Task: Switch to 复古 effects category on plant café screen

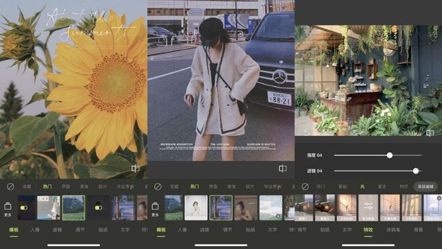Action: tap(382, 186)
